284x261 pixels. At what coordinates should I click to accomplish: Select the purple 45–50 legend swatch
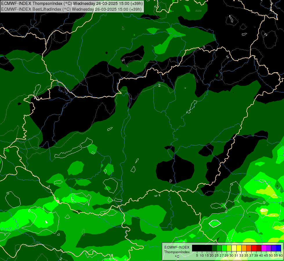tap(269, 248)
